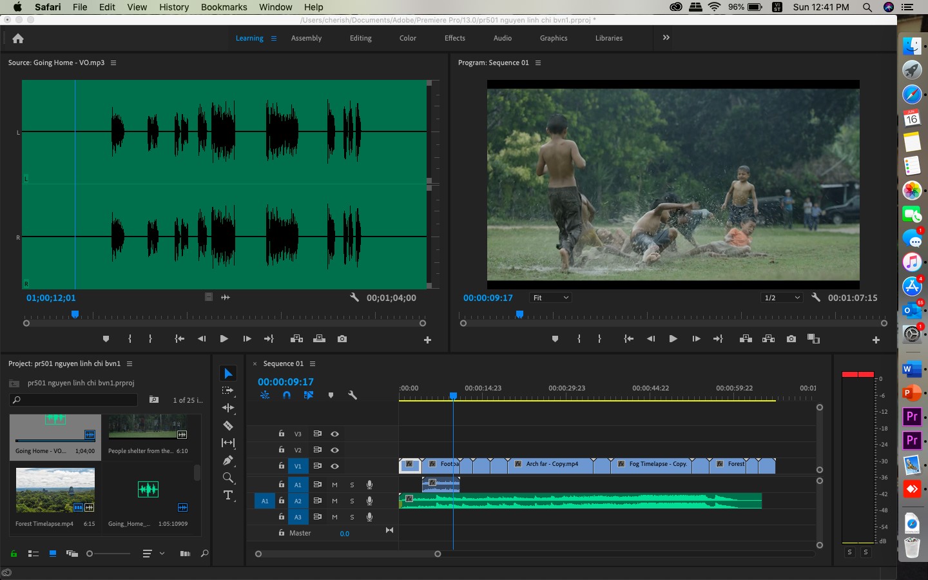Toggle Snap magnet in timeline
This screenshot has width=928, height=580.
point(287,395)
